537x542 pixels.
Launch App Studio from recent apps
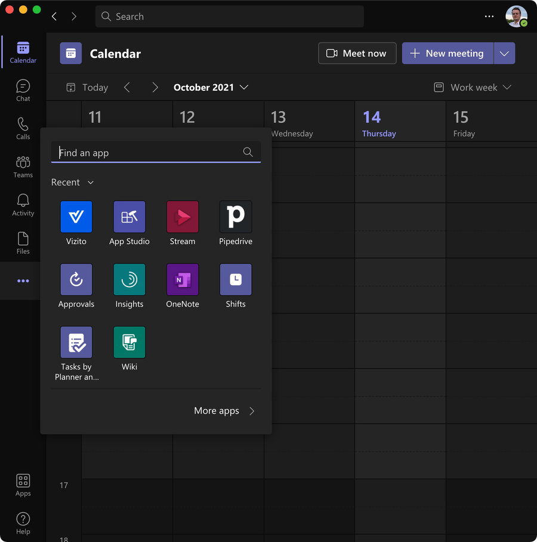click(129, 217)
